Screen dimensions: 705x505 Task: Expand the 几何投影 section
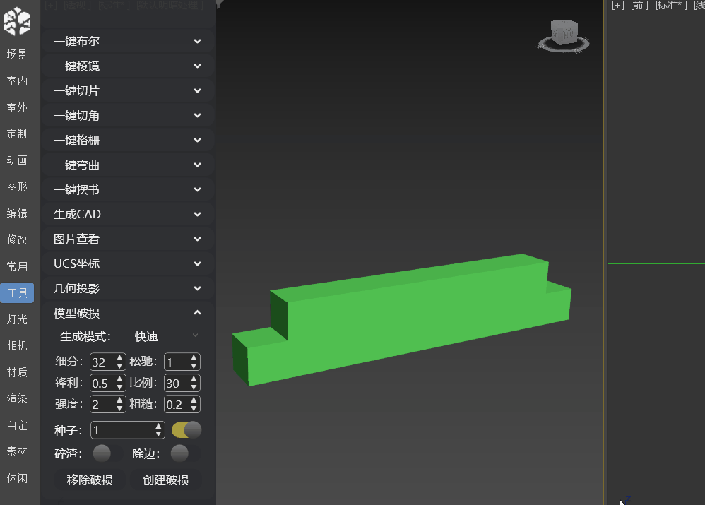128,289
